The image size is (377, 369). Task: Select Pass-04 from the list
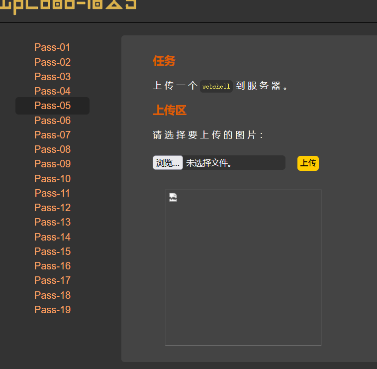point(52,91)
